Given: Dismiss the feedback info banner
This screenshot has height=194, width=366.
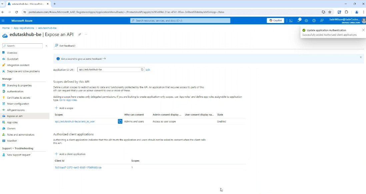Looking at the screenshot, I should [x=361, y=57].
